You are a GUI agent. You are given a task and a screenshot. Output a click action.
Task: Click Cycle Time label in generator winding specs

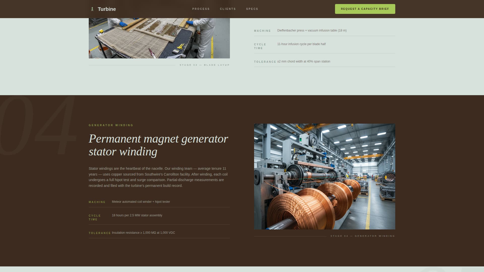point(95,218)
